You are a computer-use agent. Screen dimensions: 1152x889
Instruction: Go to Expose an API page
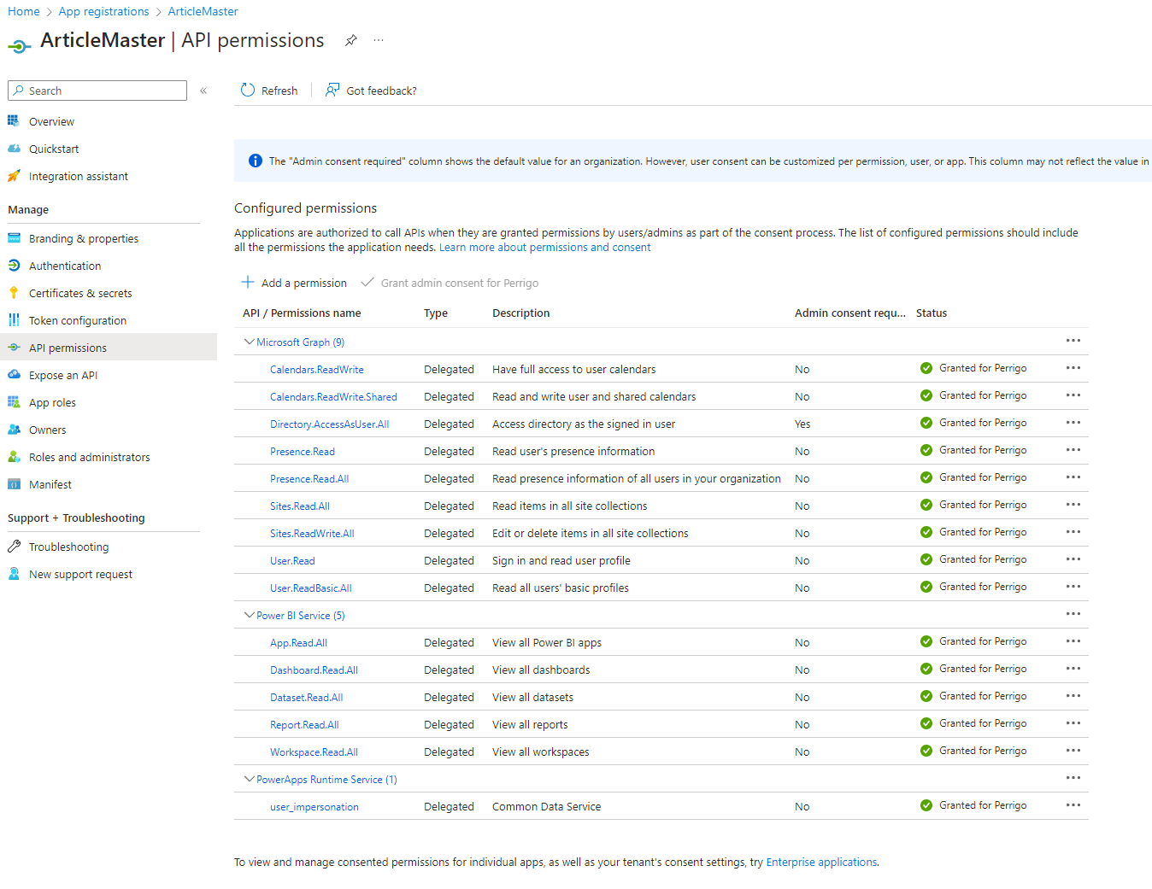pyautogui.click(x=63, y=375)
